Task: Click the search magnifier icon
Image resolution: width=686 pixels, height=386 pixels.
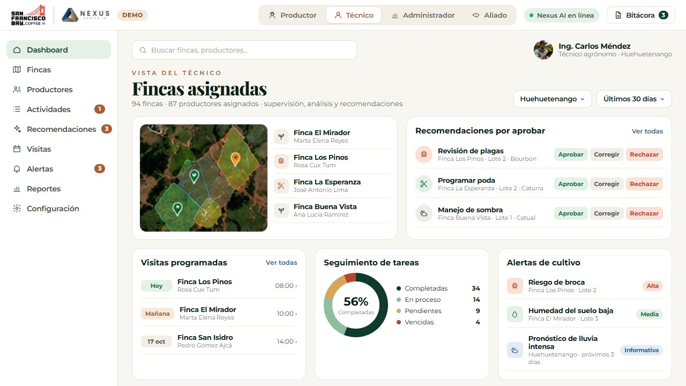Action: [x=143, y=50]
